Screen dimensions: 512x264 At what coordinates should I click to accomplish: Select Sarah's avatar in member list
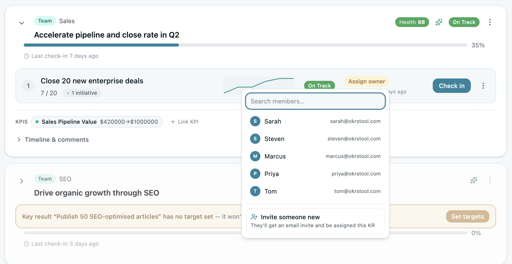255,121
